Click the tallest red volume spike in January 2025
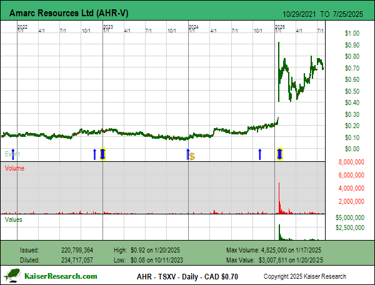 279,198
